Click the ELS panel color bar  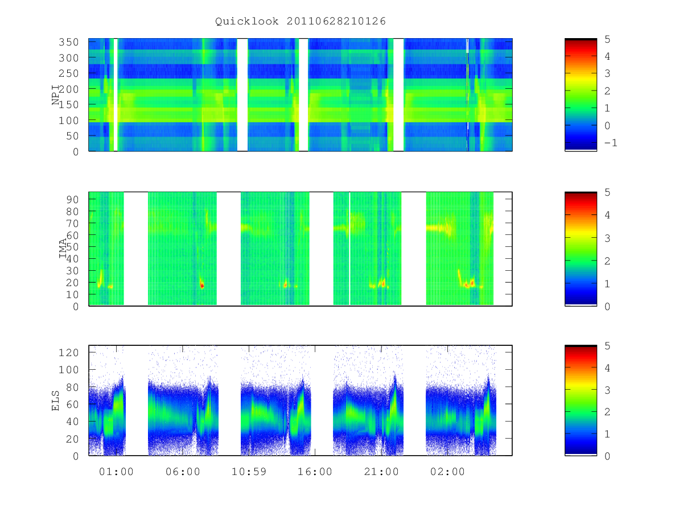(581, 400)
